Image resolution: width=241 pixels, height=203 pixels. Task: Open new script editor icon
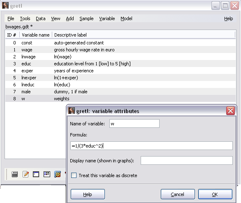(25, 174)
